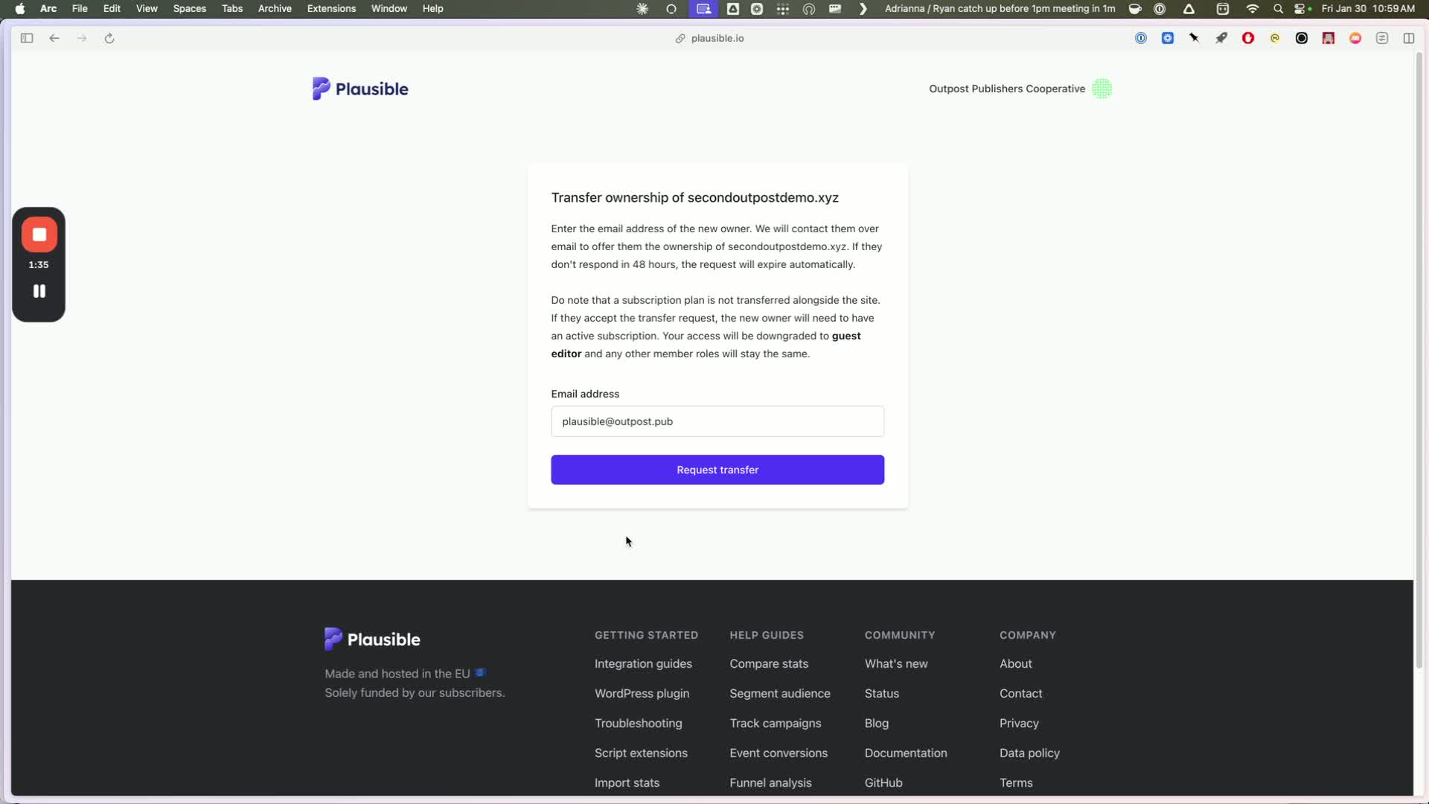Open the Arc application menu
The height and width of the screenshot is (804, 1429).
[48, 9]
